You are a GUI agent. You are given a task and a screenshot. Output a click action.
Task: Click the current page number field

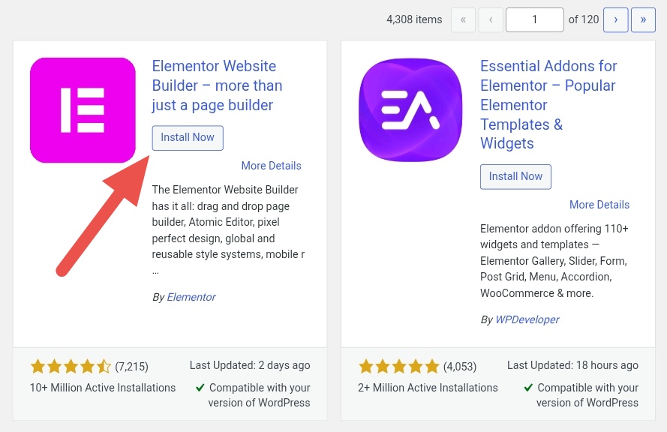point(535,19)
